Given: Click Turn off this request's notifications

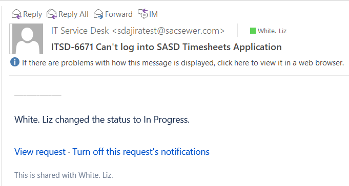Looking at the screenshot, I should 141,152.
